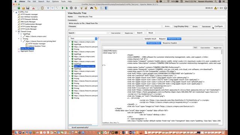Click the Paste clipboard toolbar icon
Viewport: 240px width, 135px height.
[x=42, y=8]
